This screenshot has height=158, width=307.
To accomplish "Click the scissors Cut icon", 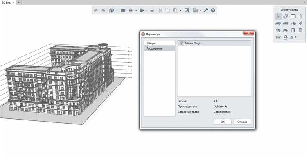I will click(160, 10).
